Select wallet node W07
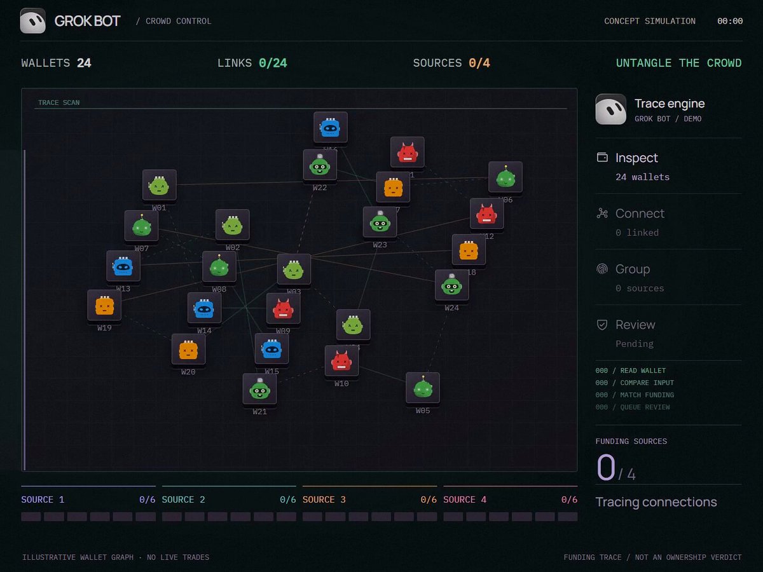This screenshot has height=572, width=763. coord(141,226)
